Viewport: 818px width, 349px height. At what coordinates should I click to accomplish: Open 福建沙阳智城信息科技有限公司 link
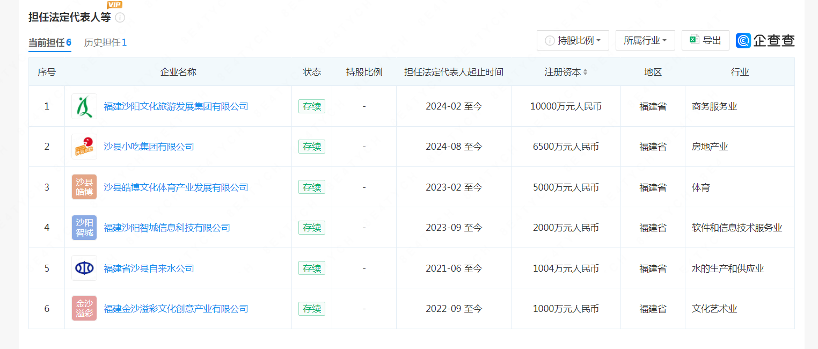pos(166,228)
